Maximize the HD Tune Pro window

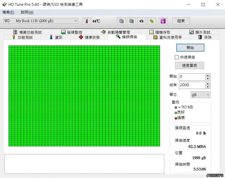[x=203, y=4]
